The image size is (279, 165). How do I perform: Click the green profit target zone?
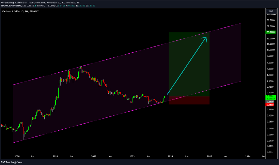pos(189,64)
